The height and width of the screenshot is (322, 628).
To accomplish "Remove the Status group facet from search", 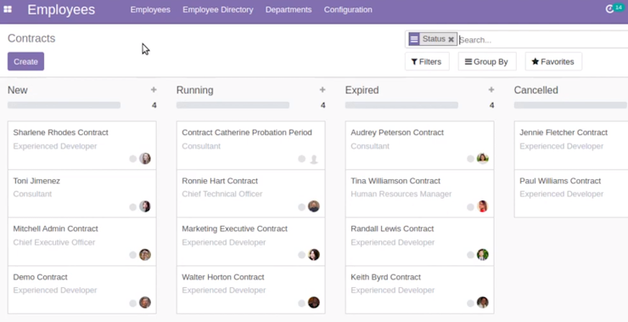I will 451,39.
